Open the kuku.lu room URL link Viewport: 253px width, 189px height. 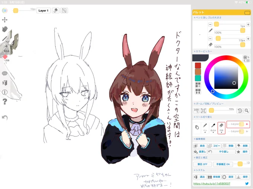[212, 183]
